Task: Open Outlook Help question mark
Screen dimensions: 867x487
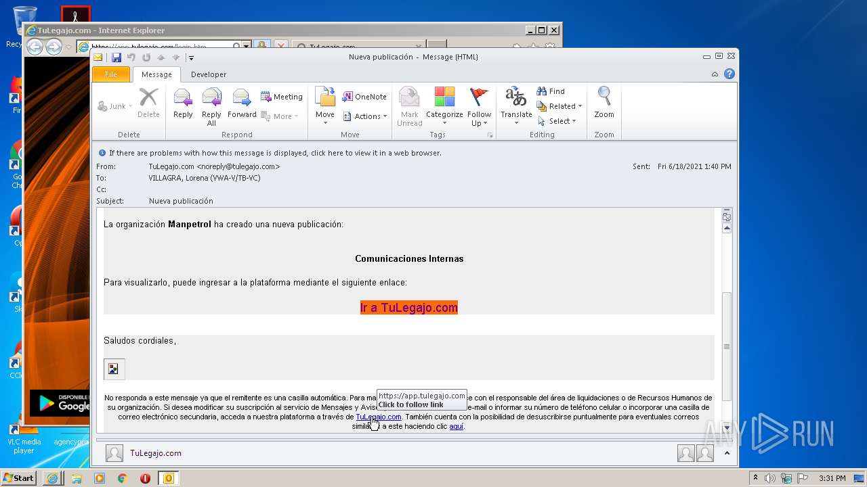Action: pos(729,74)
